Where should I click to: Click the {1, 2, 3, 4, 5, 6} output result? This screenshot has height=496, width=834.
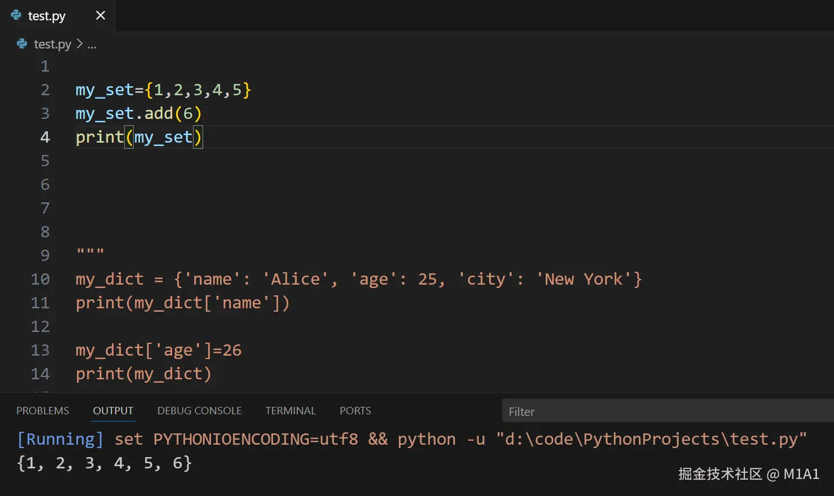click(x=104, y=463)
